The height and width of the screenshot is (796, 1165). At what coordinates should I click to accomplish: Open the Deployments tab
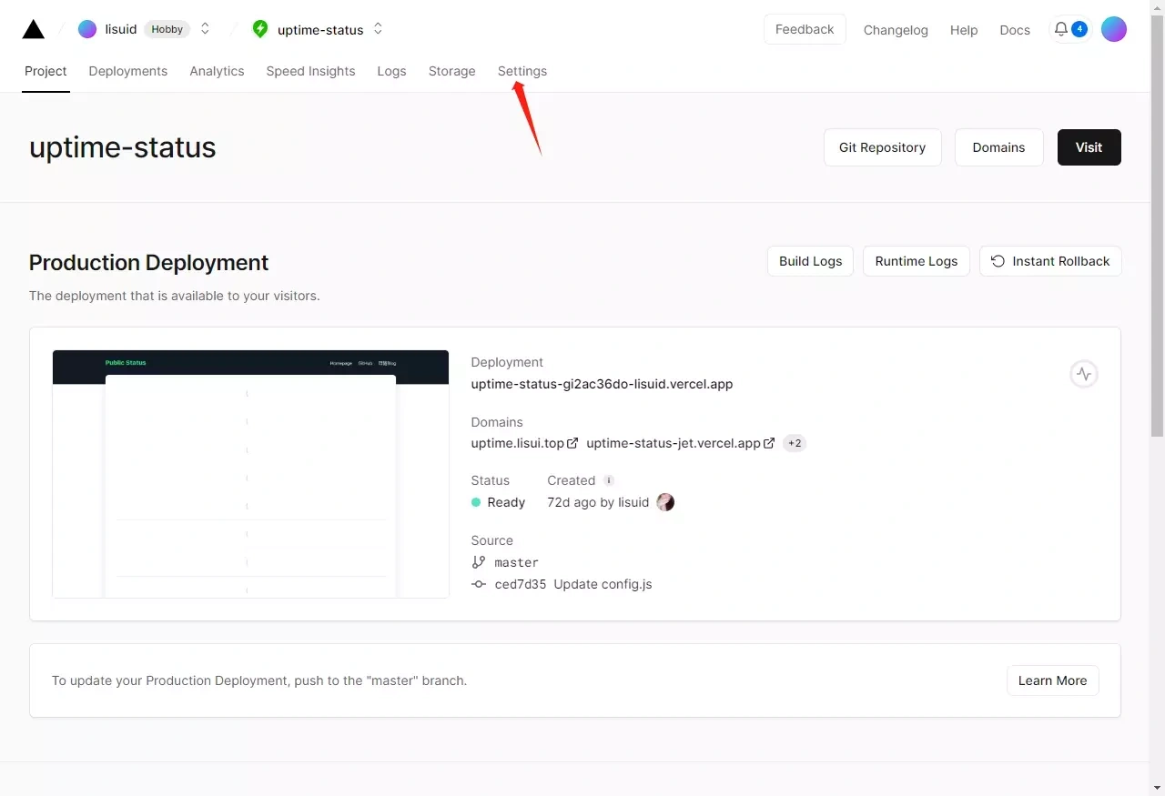(128, 71)
